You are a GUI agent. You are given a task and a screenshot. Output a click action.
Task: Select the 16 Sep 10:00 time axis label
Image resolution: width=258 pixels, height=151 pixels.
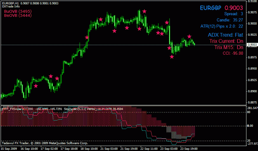[29, 149]
